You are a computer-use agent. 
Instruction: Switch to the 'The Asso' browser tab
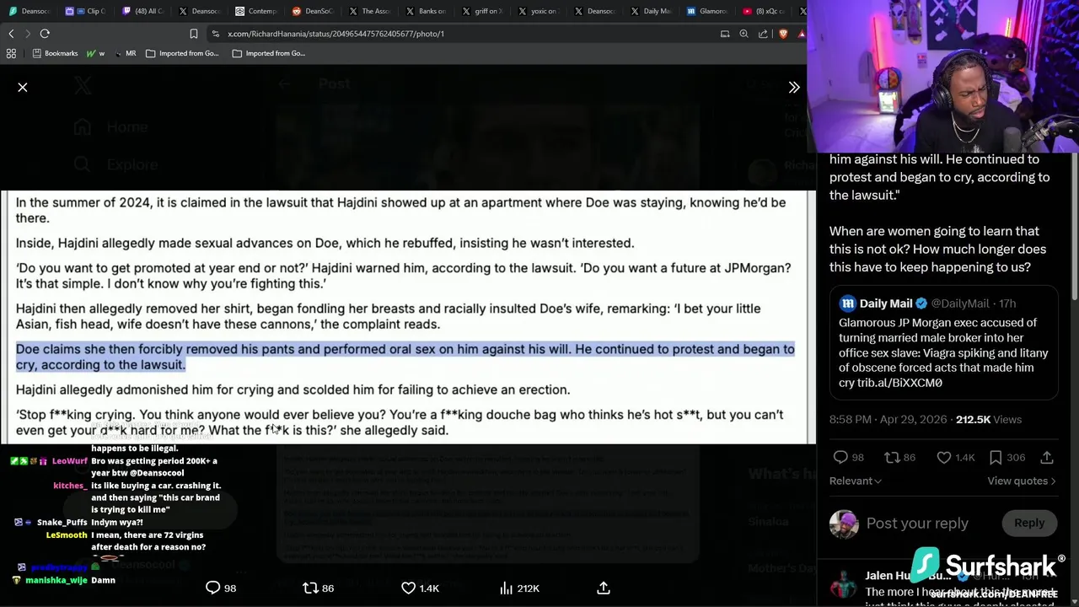coord(370,11)
